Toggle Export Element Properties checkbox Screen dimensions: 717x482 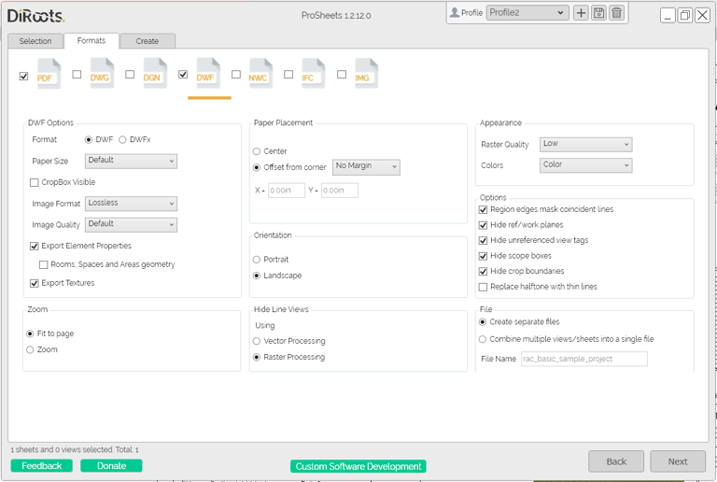pyautogui.click(x=35, y=246)
